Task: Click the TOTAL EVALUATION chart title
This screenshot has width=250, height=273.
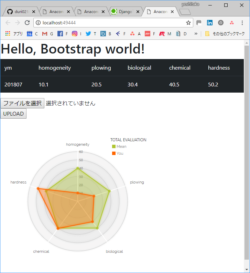Action: tap(128, 140)
